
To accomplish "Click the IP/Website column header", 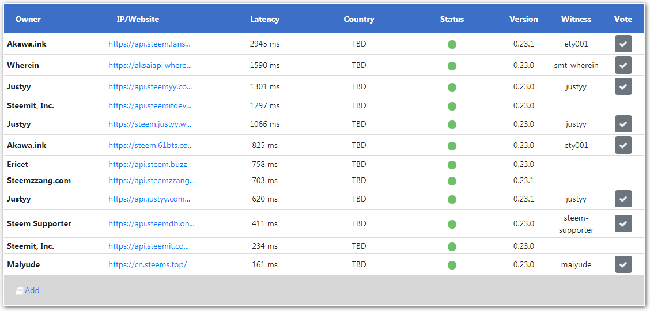I will [138, 19].
